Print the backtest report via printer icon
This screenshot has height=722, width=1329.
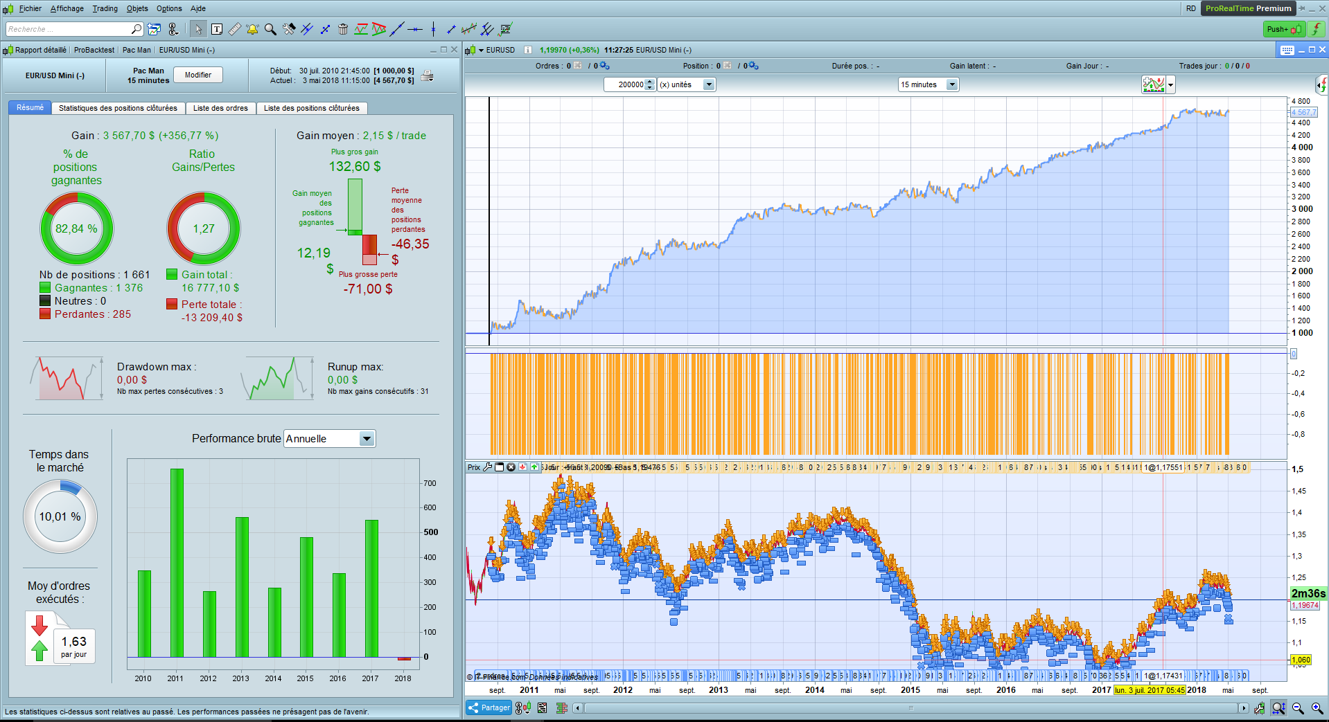428,75
